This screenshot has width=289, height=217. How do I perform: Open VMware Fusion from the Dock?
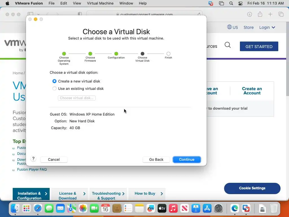click(x=246, y=208)
